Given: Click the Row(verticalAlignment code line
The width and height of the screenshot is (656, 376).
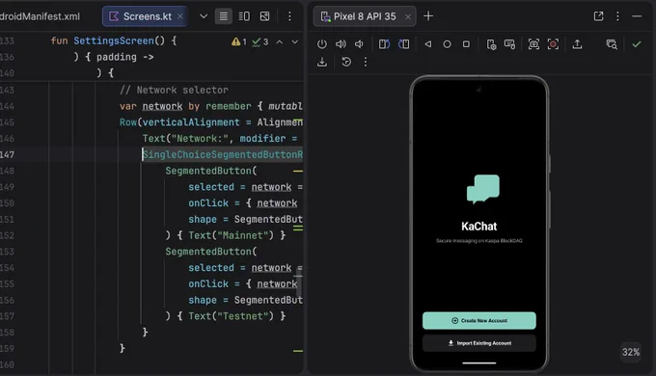Looking at the screenshot, I should coord(211,122).
